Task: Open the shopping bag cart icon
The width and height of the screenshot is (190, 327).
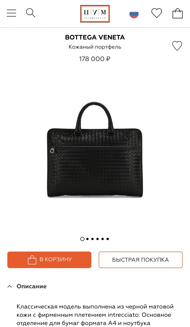Action: coord(177,13)
